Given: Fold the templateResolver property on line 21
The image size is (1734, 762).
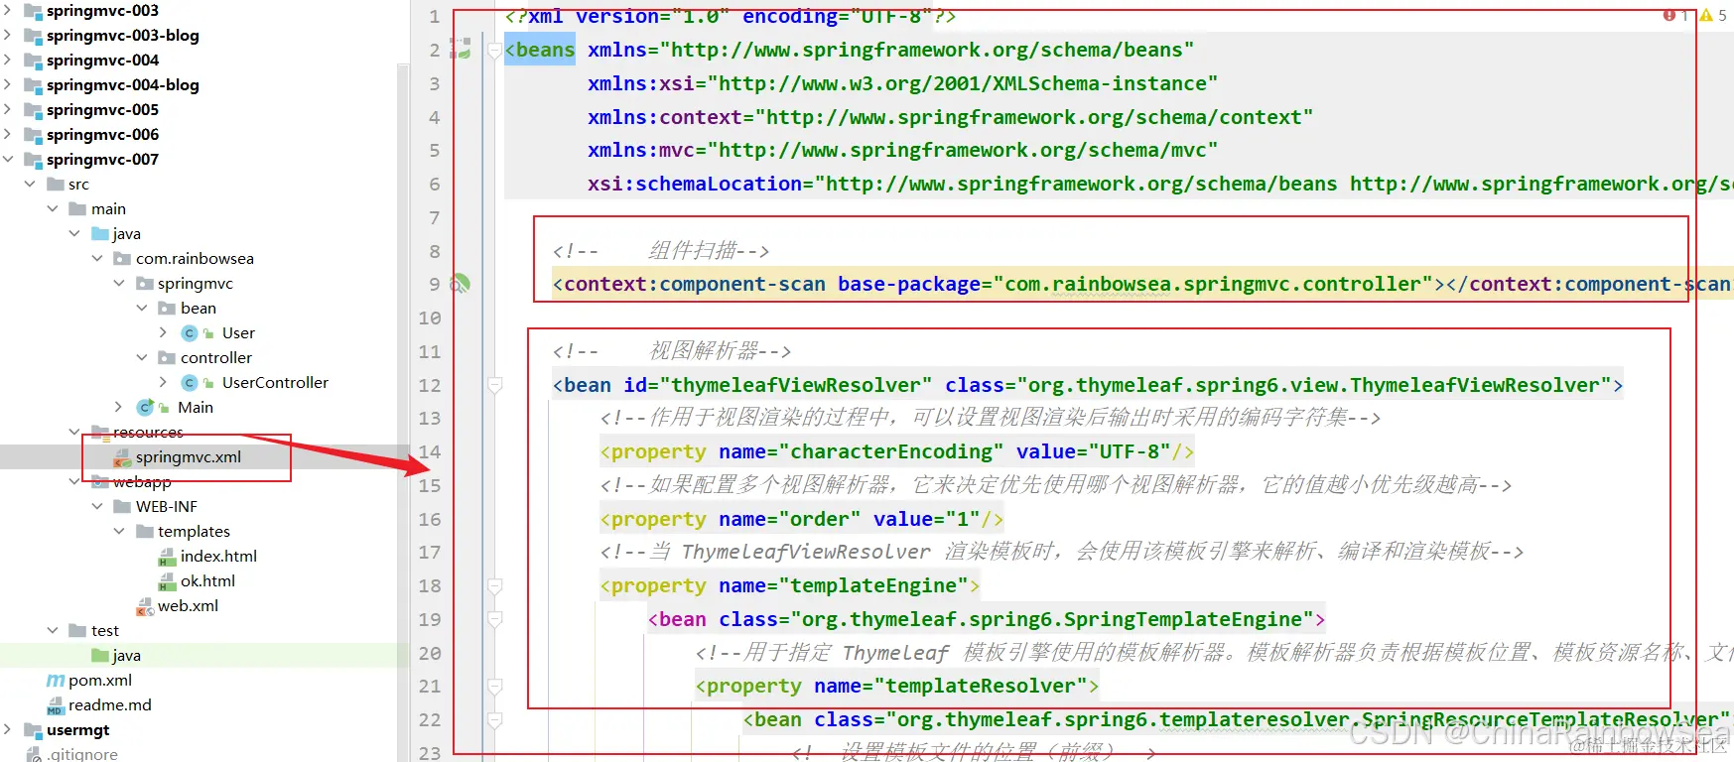Looking at the screenshot, I should [494, 686].
